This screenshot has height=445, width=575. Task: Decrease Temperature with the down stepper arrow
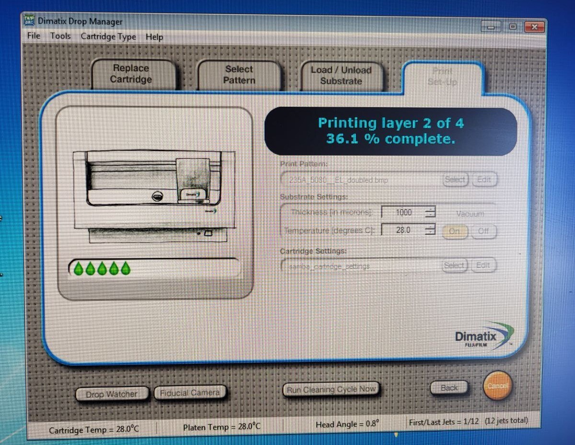point(430,233)
